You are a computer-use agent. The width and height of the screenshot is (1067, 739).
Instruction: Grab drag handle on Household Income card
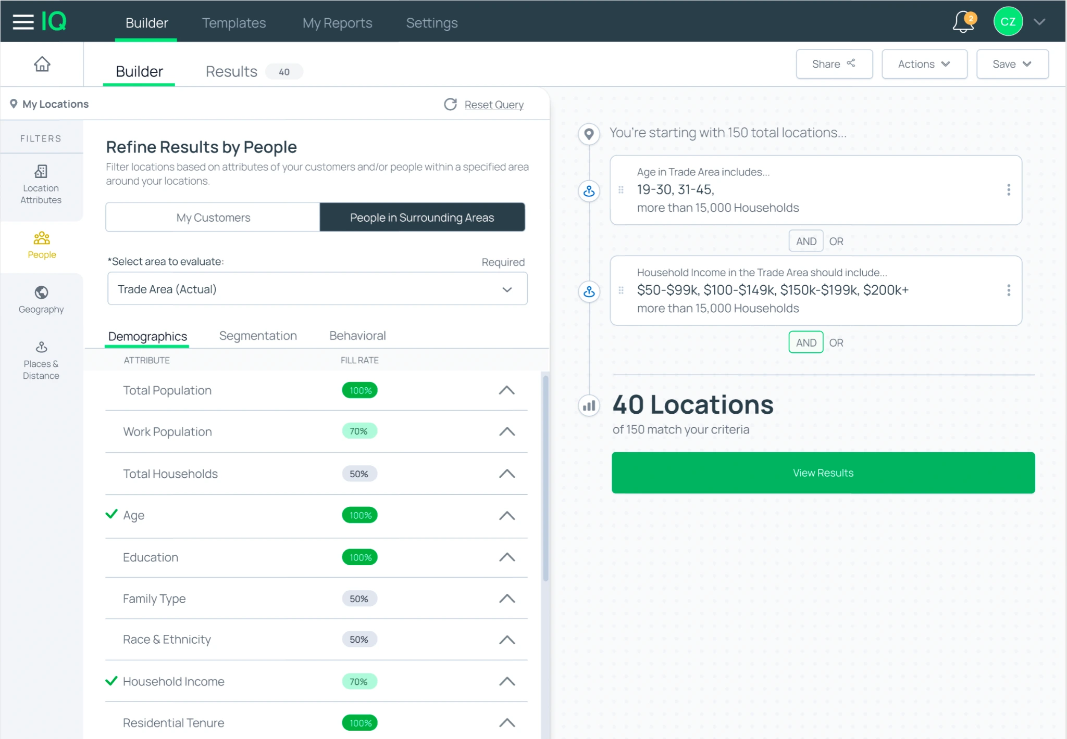pyautogui.click(x=621, y=290)
